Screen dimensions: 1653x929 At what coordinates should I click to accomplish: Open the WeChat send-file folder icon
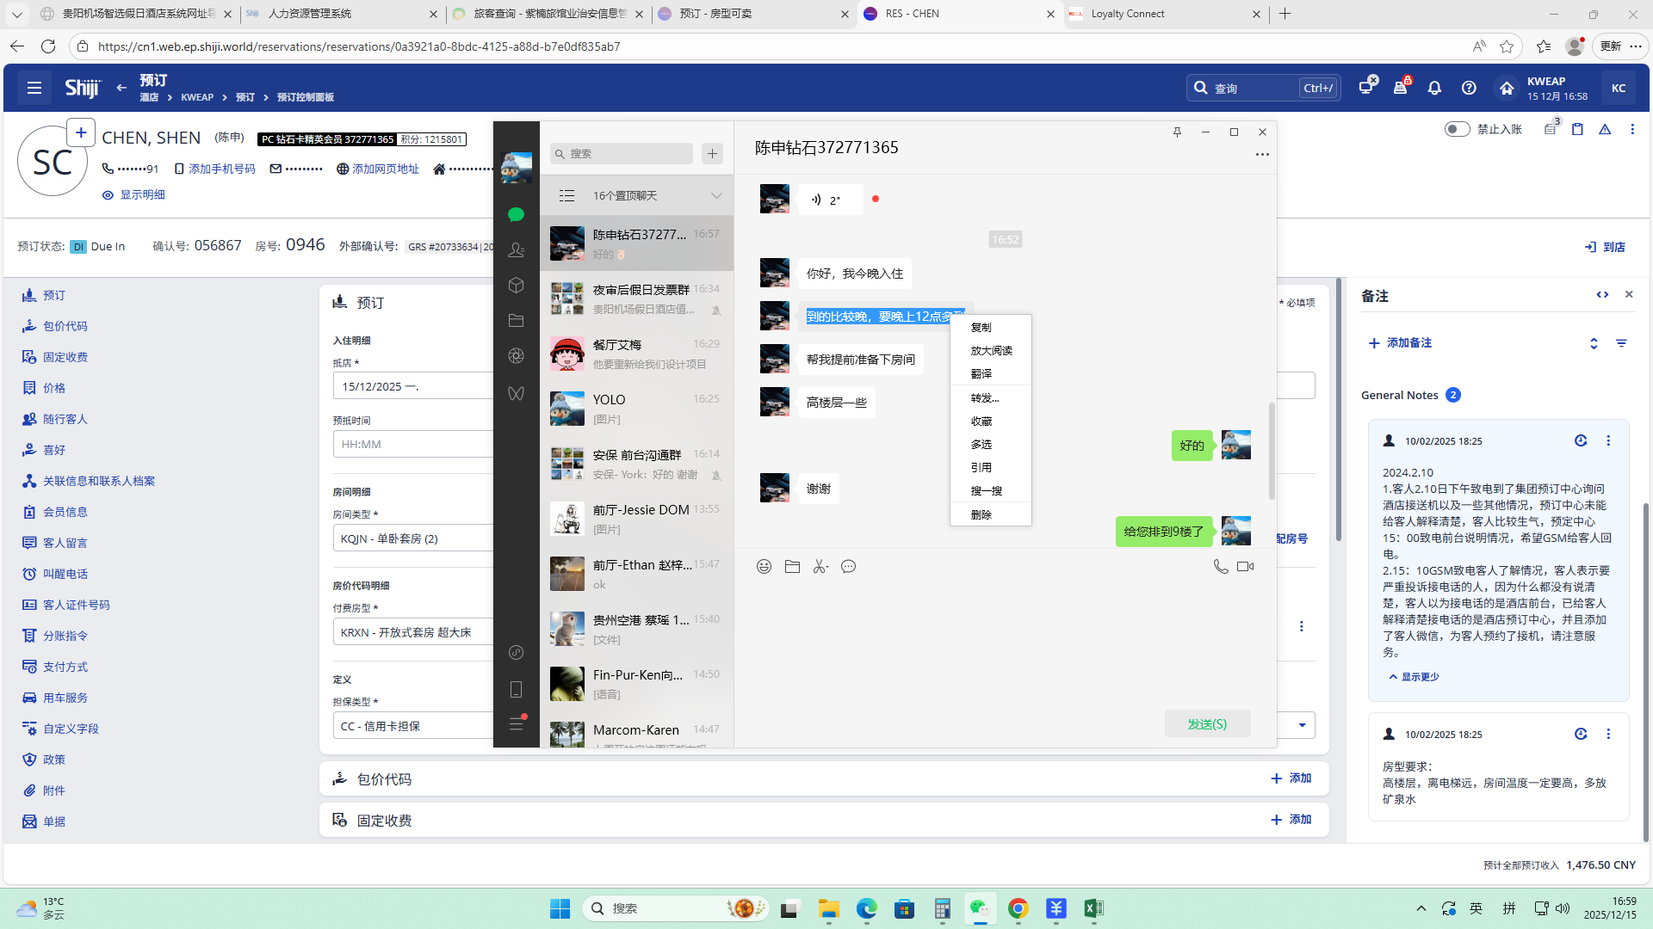792,567
